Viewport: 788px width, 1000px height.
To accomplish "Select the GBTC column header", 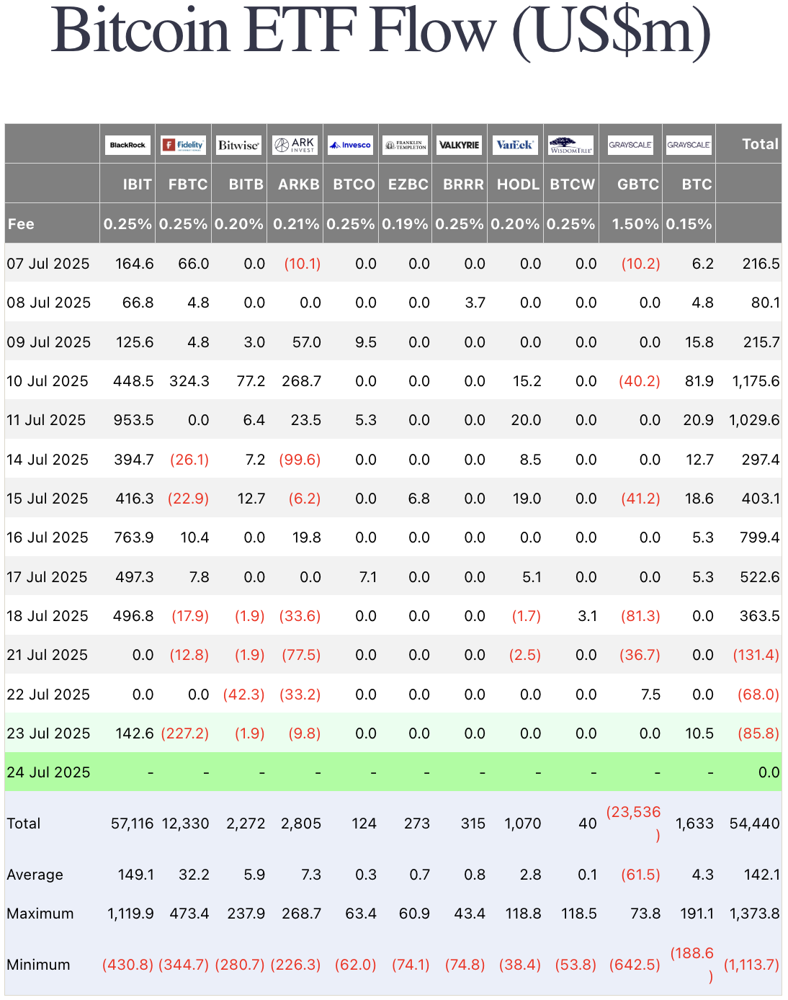I will (x=638, y=184).
